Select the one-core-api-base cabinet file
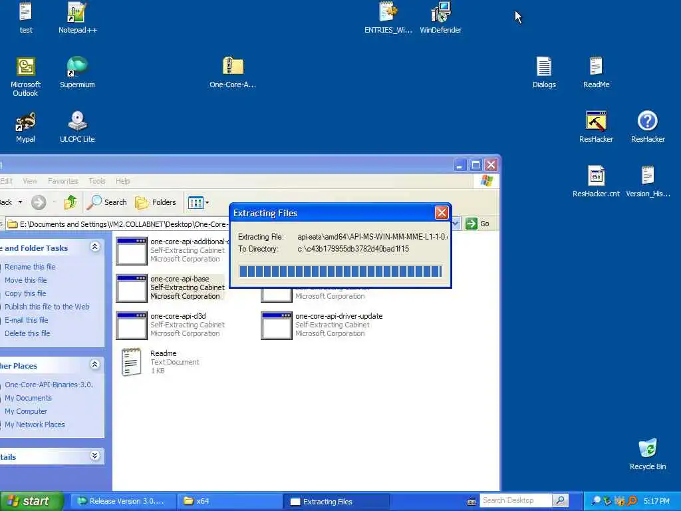681x511 pixels. pos(170,287)
